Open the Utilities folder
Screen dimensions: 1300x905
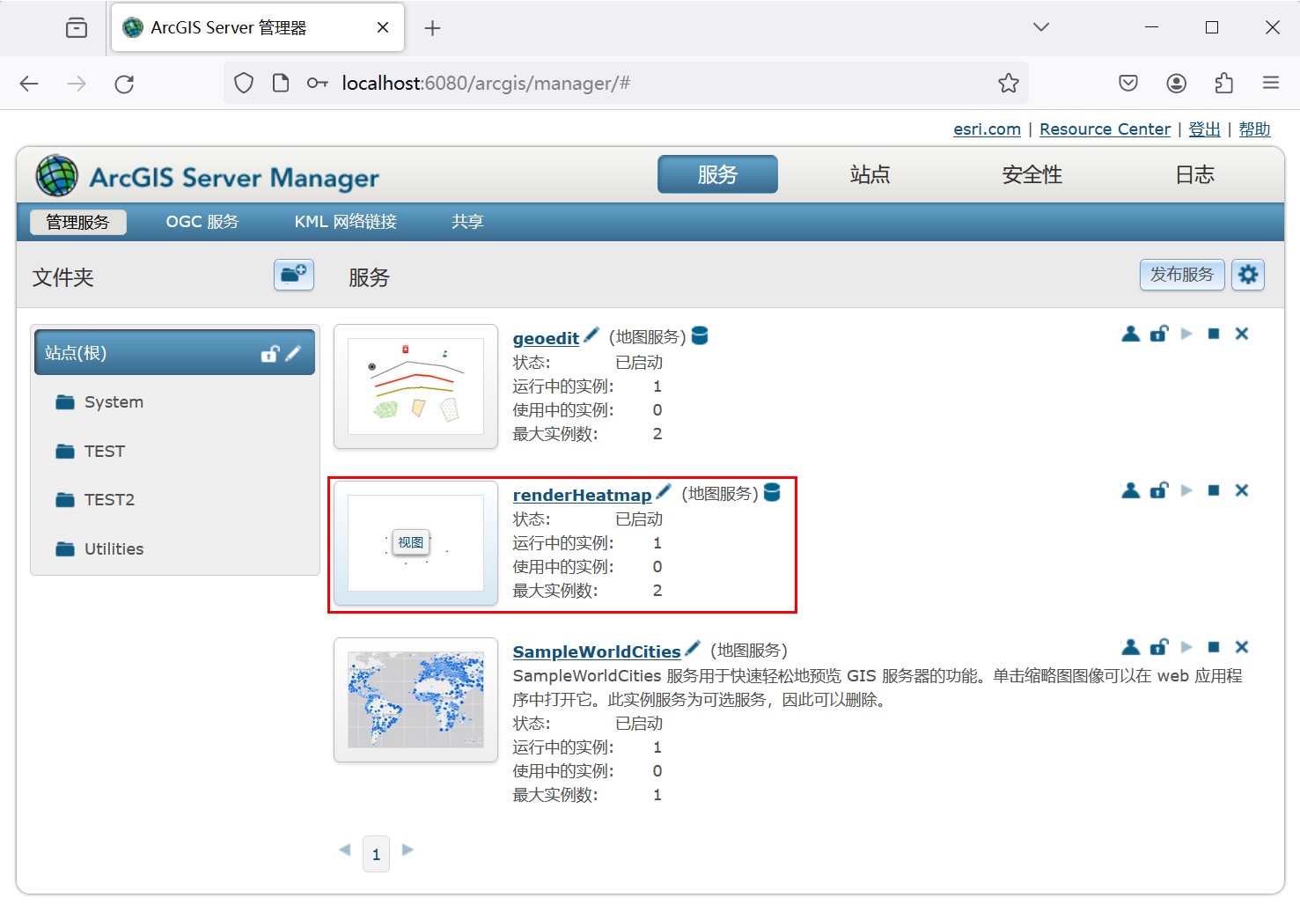(99, 549)
